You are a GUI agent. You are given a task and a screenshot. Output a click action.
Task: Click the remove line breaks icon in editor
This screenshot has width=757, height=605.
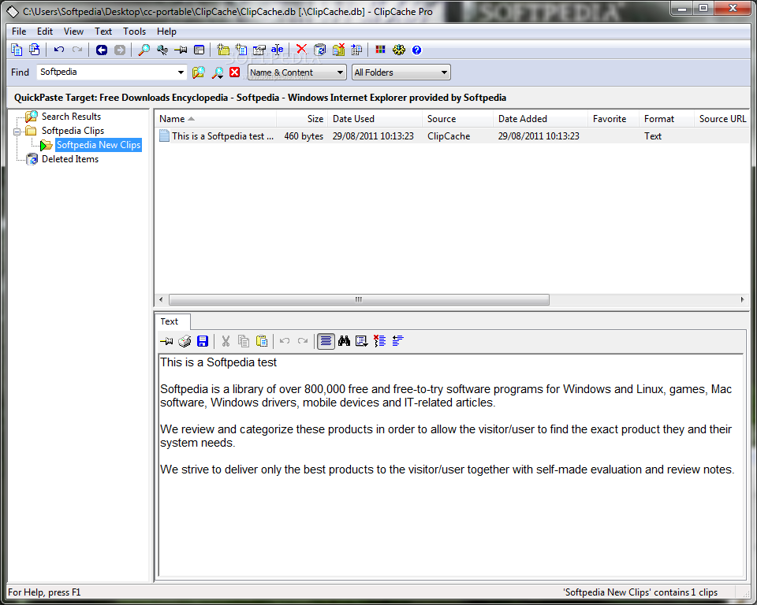[379, 341]
